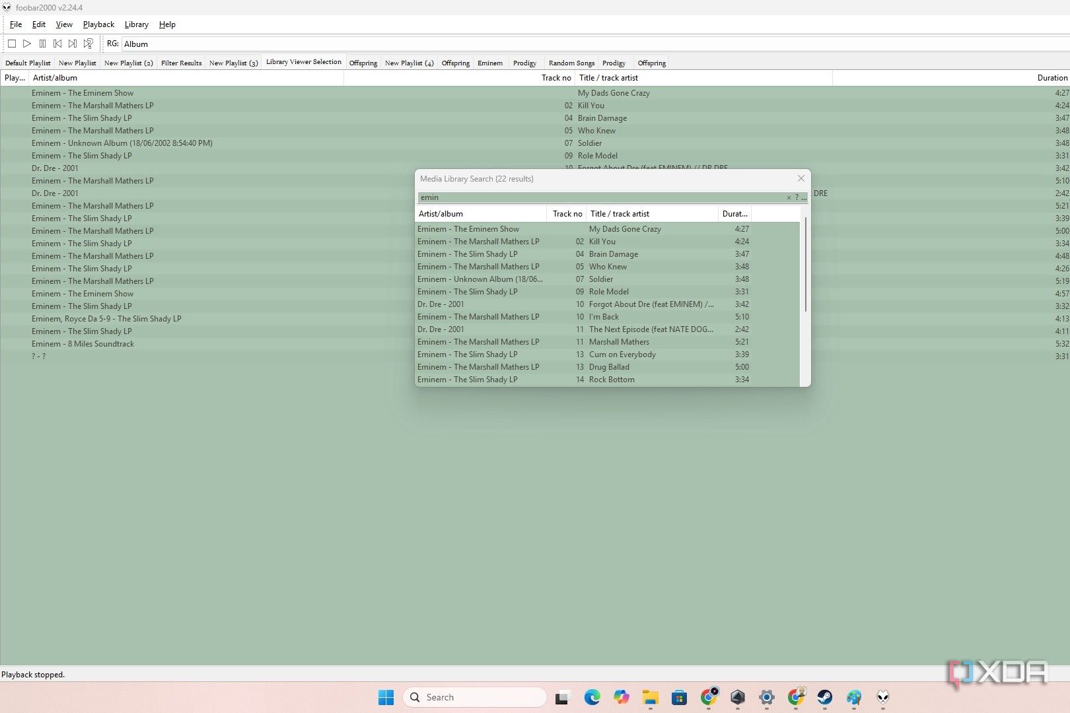Open Microsoft Store from the taskbar
Image resolution: width=1070 pixels, height=713 pixels.
(x=679, y=697)
